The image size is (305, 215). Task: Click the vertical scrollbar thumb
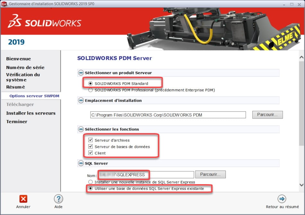click(x=301, y=103)
